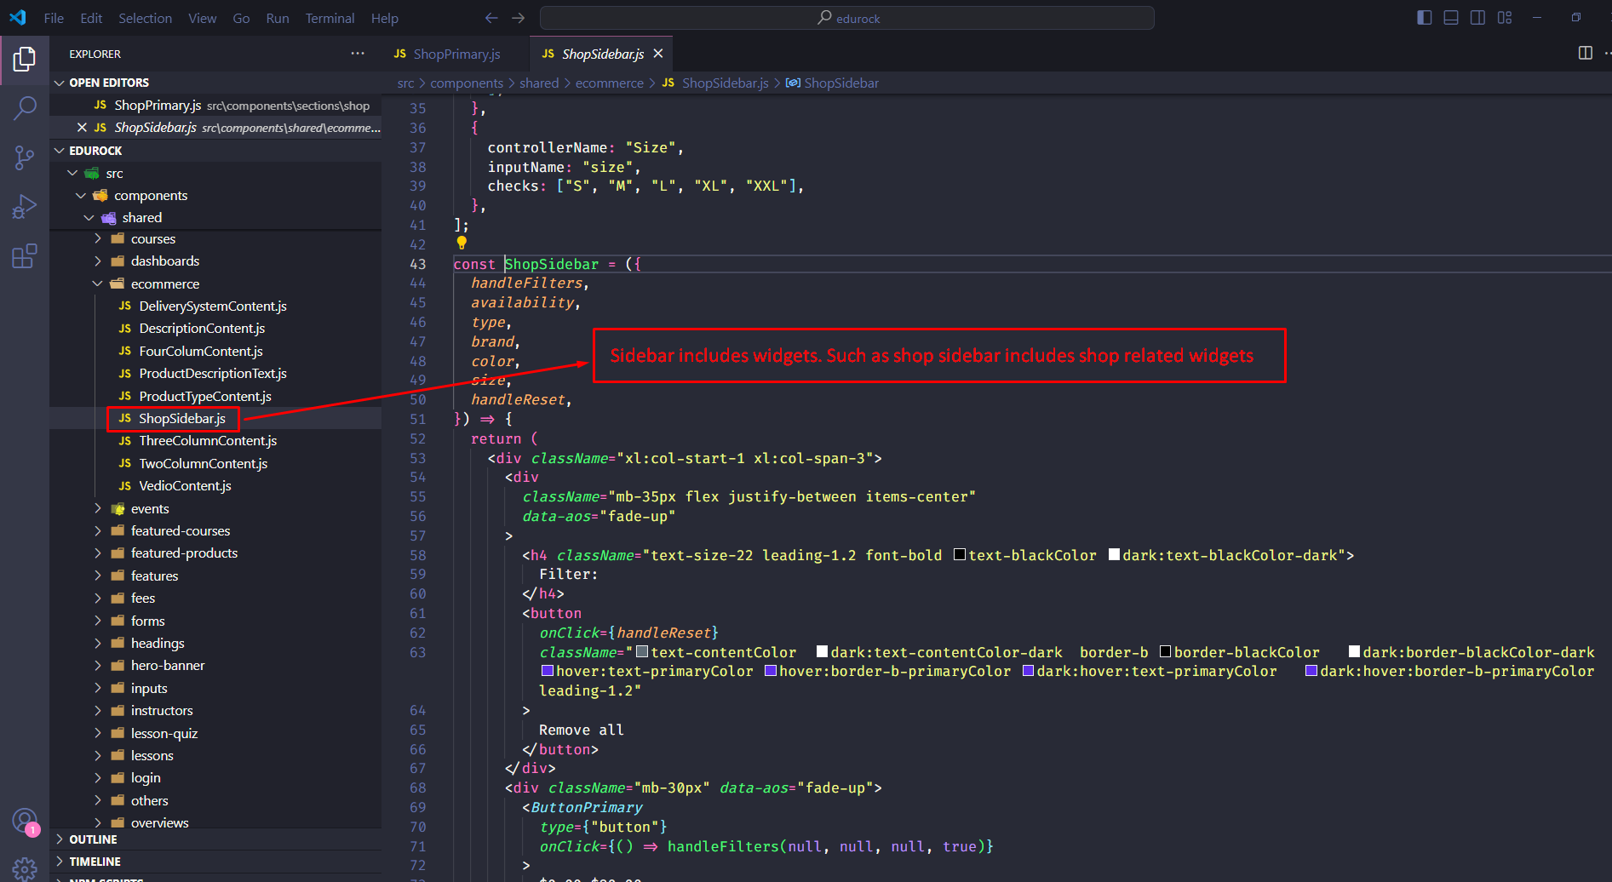The width and height of the screenshot is (1612, 882).
Task: Click line number 43 in the gutter
Action: (x=417, y=264)
